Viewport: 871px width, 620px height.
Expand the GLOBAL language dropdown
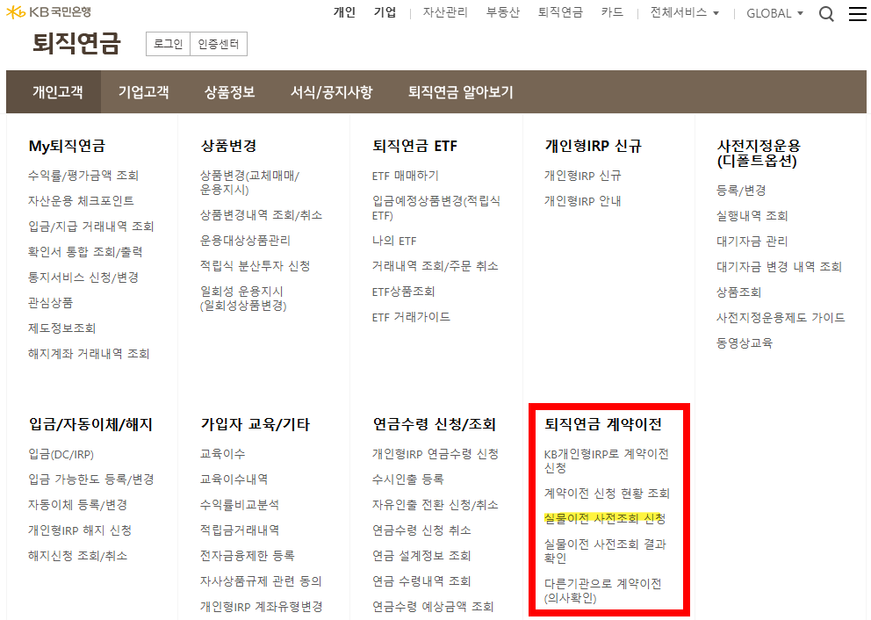pyautogui.click(x=774, y=13)
